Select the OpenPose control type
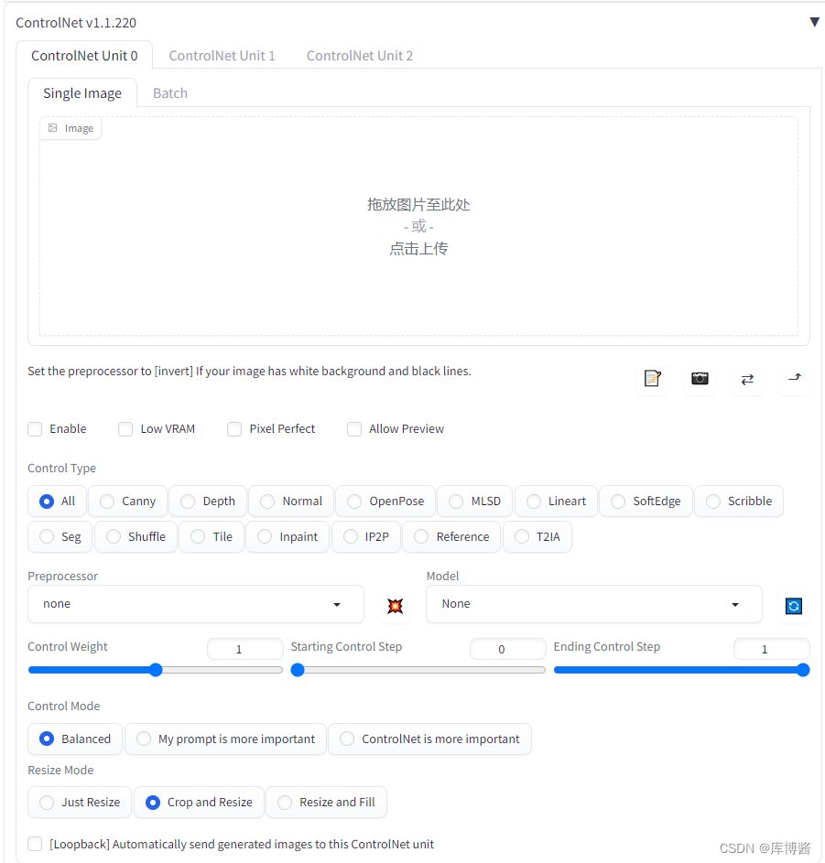 pyautogui.click(x=385, y=501)
